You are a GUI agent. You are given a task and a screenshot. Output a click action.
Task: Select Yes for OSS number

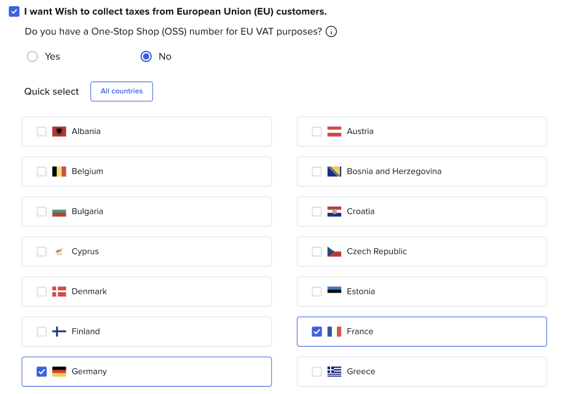[x=33, y=57]
